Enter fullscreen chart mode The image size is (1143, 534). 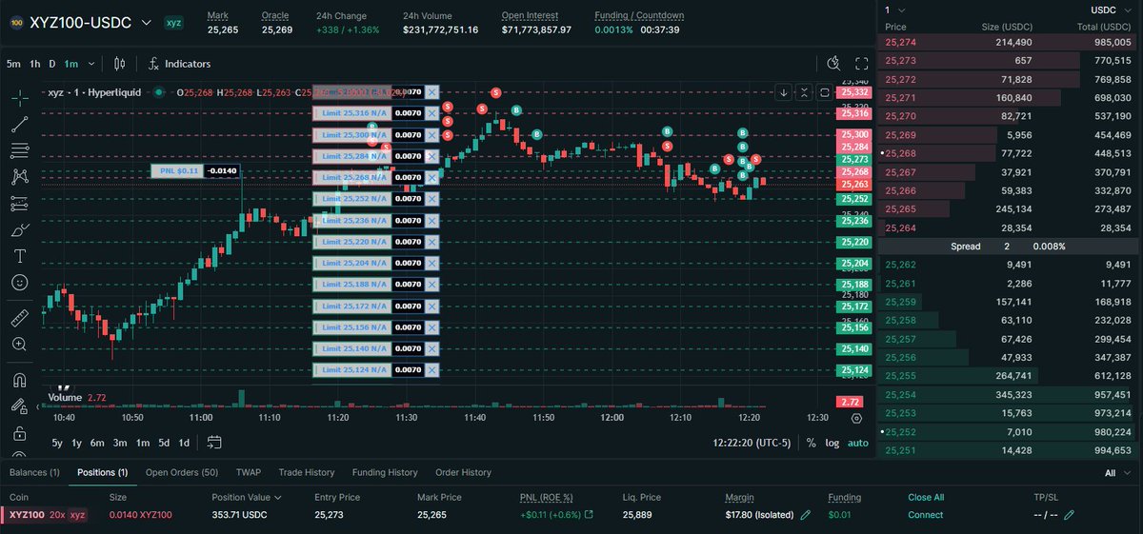point(862,64)
